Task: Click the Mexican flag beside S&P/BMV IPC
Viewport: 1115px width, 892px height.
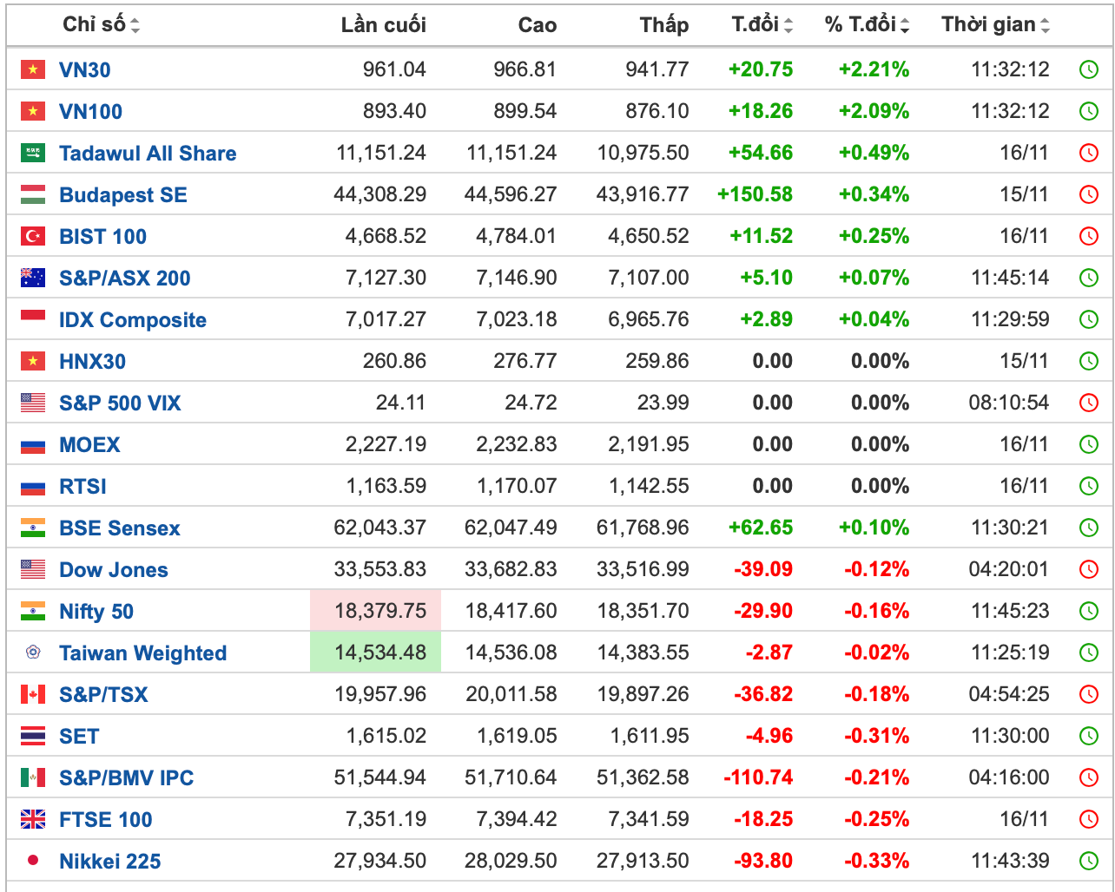Action: tap(33, 777)
